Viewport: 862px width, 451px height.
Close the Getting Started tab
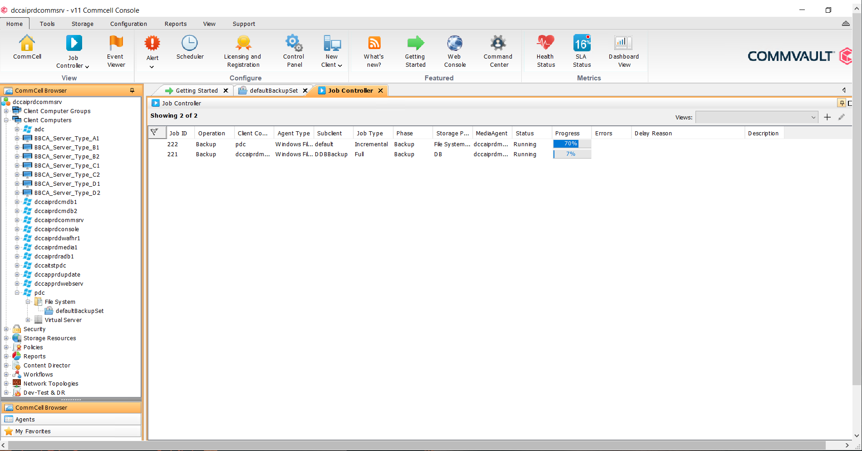pyautogui.click(x=225, y=90)
